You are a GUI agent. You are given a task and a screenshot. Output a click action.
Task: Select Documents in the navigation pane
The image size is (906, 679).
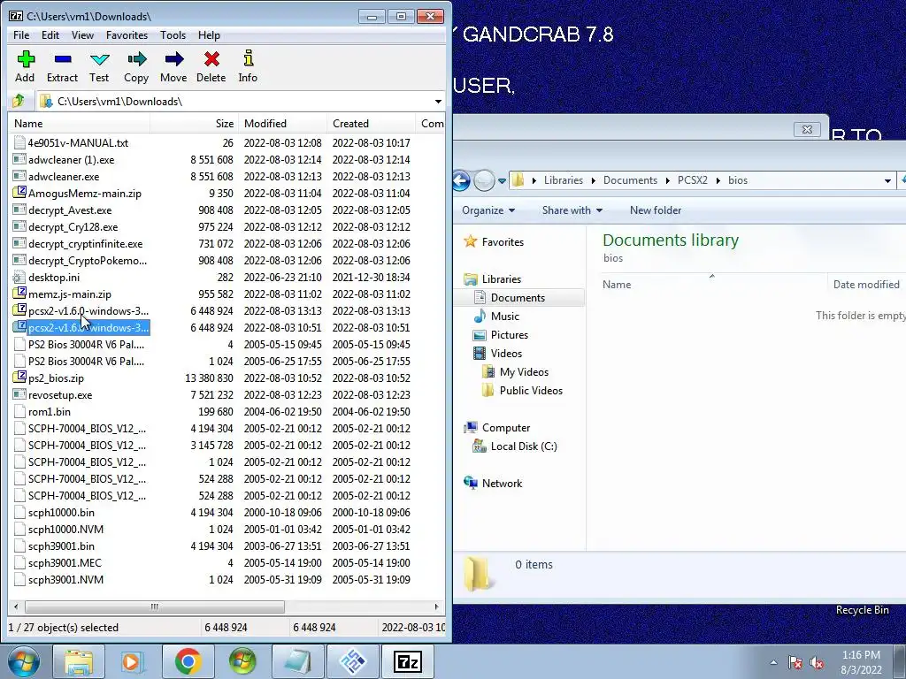518,297
